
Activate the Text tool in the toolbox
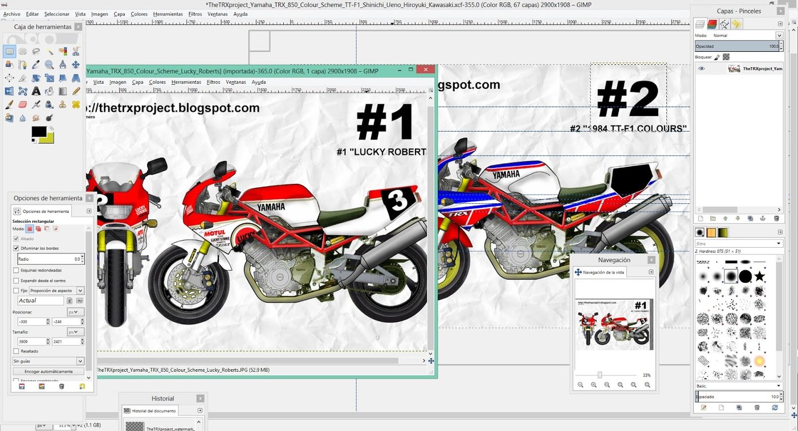click(35, 92)
